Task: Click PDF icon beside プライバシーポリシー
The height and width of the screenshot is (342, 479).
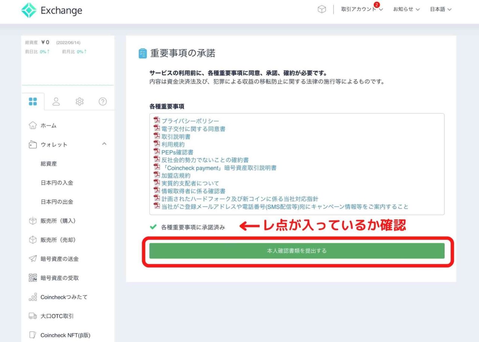Action: point(157,120)
